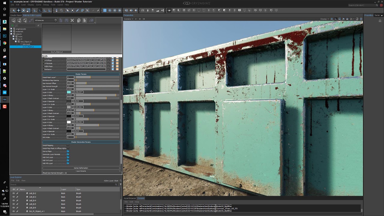
Task: Adjust the Layer 2 Glossy slider
Action: (97, 95)
